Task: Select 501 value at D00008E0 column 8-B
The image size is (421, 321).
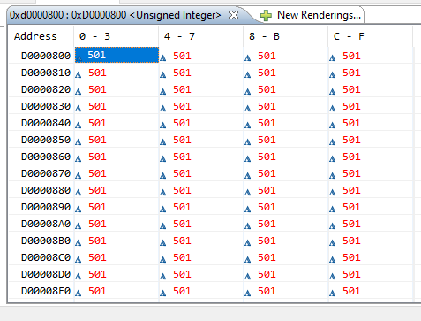Action: click(x=267, y=291)
